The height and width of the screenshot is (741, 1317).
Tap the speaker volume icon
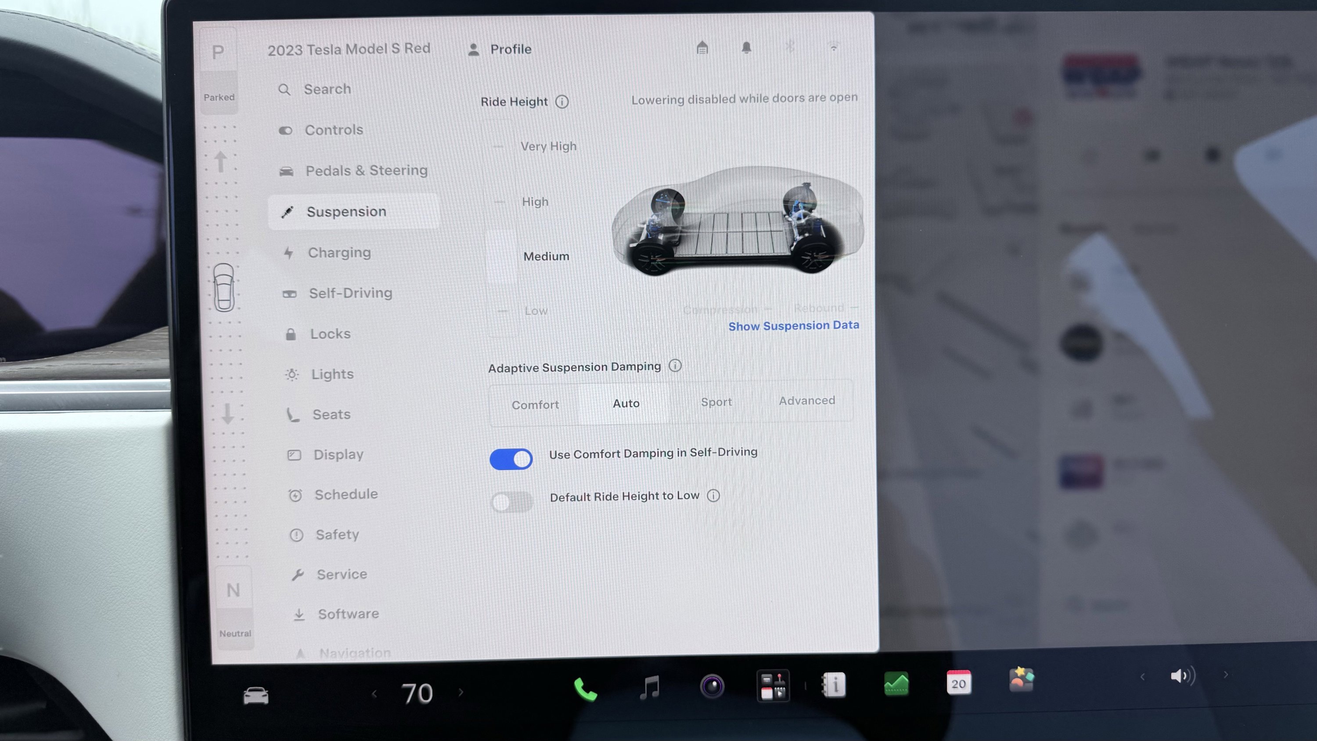(1183, 676)
